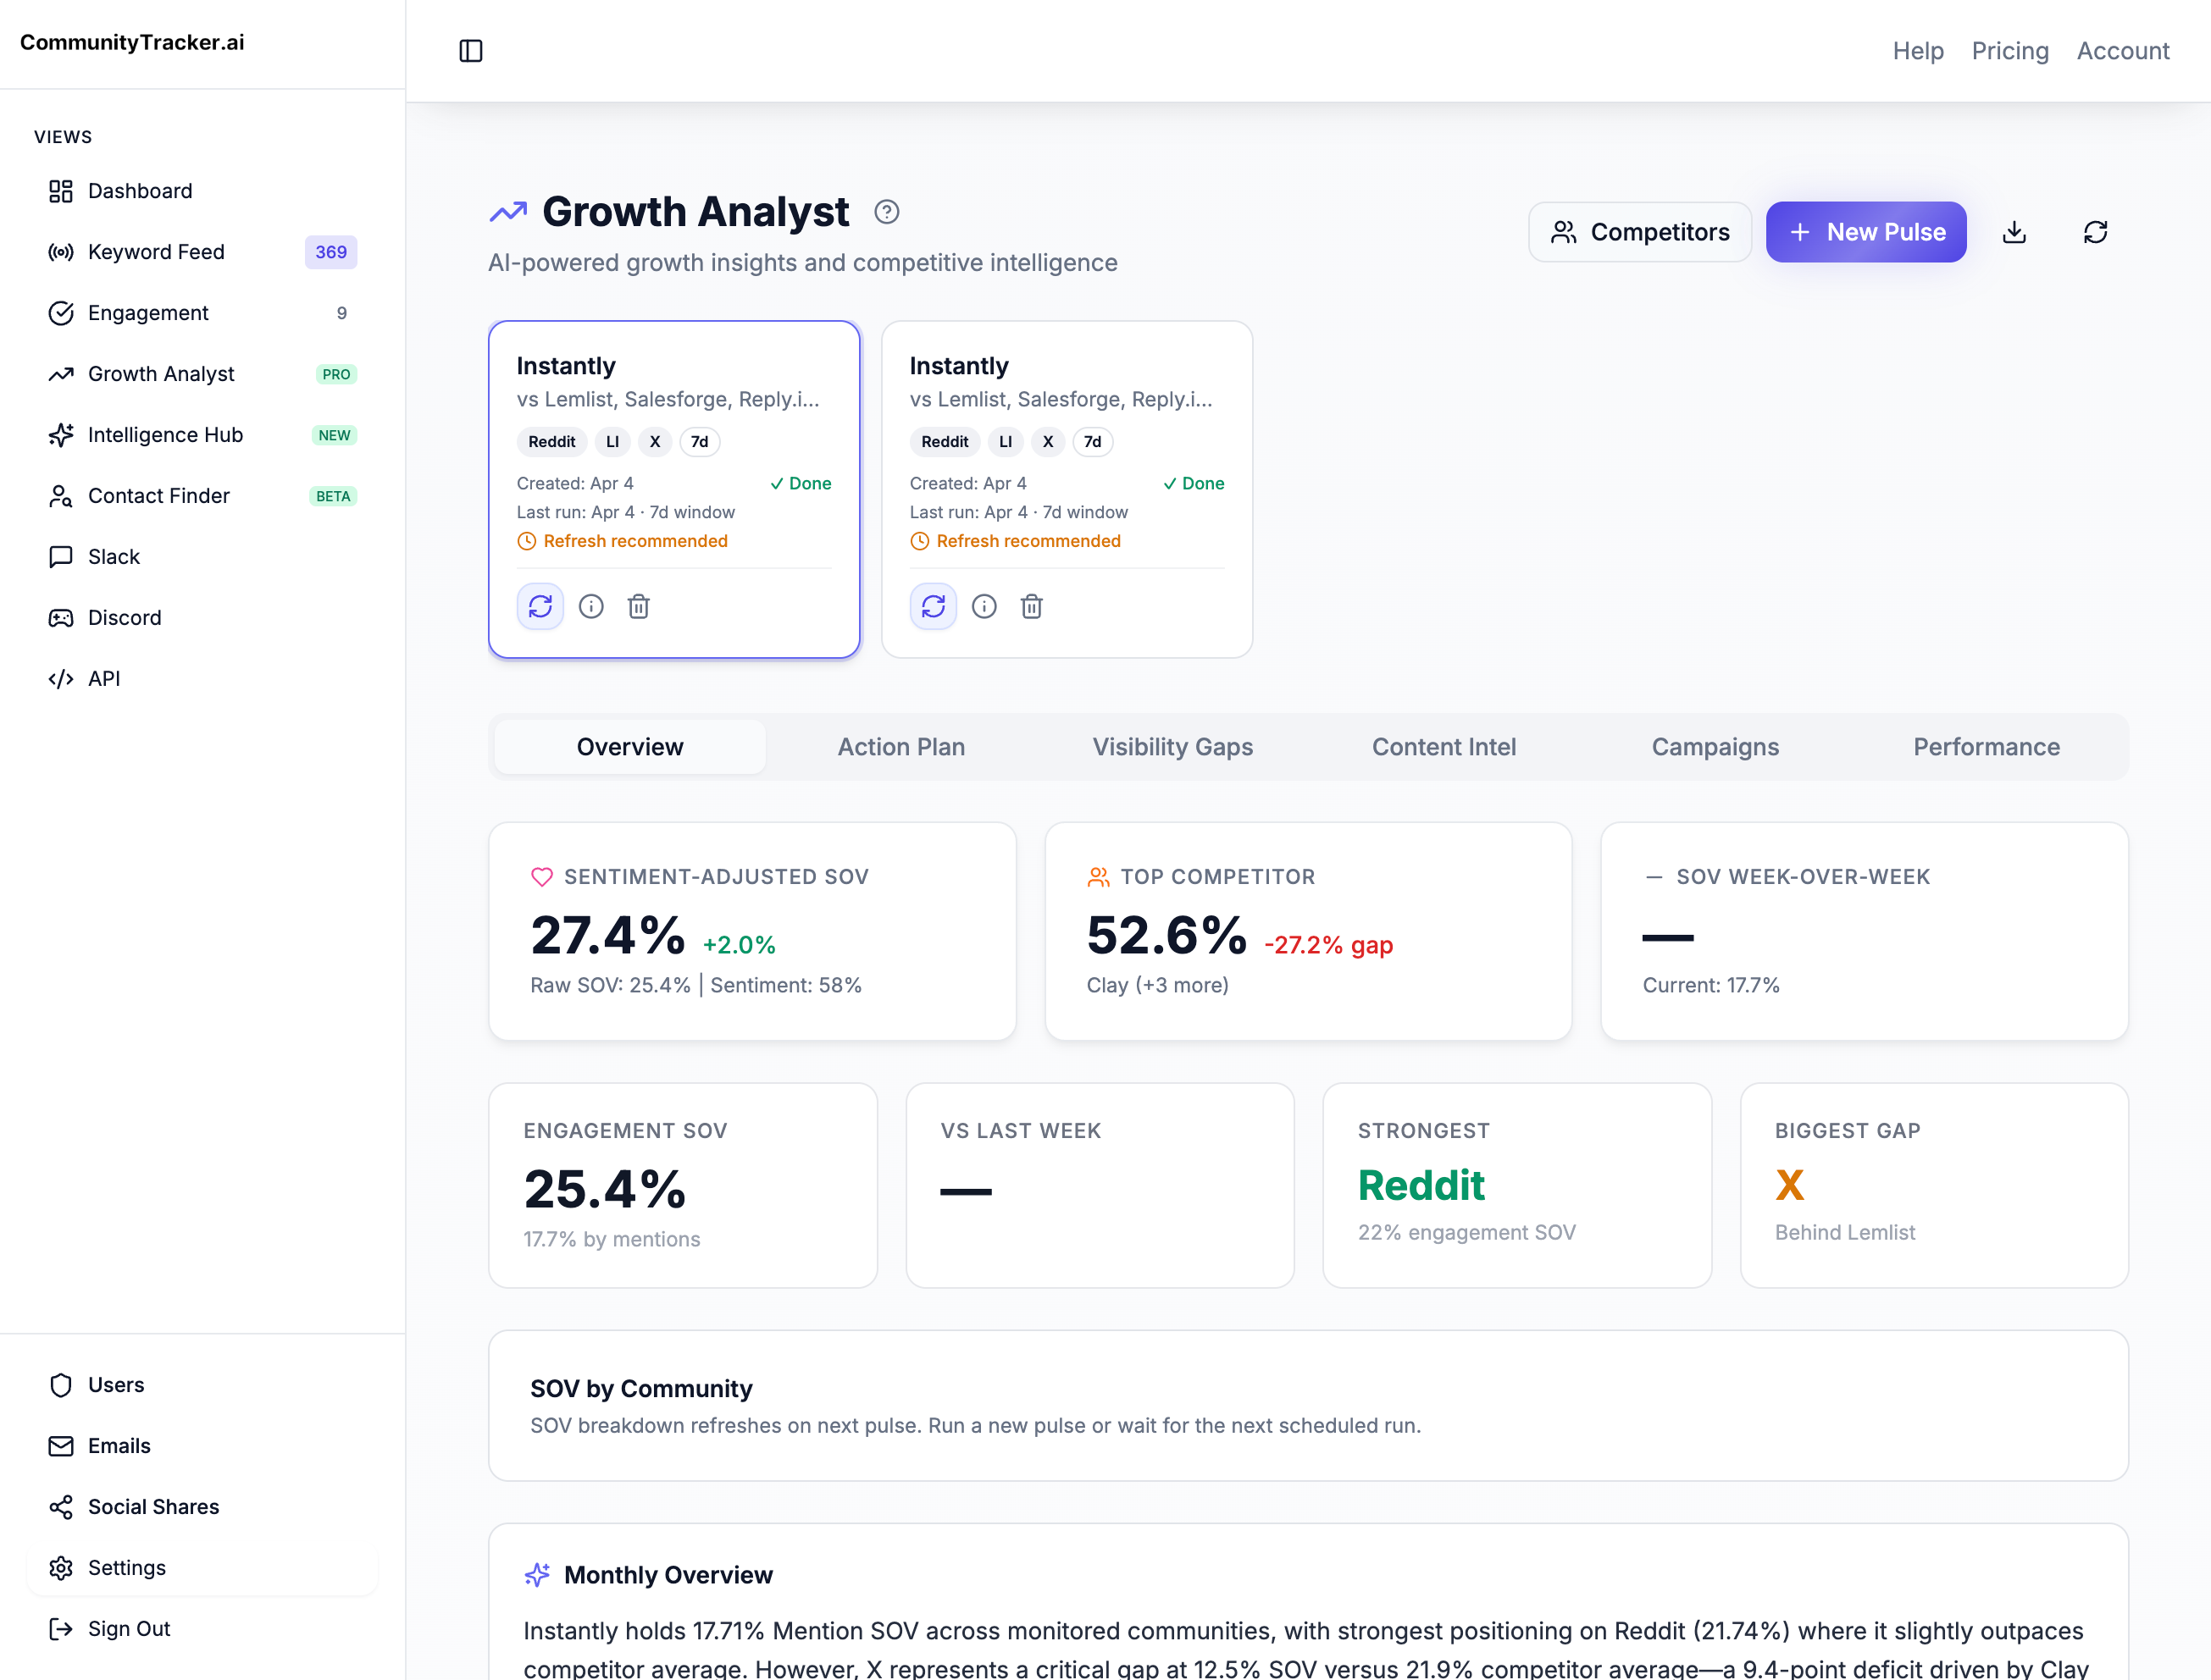Open the Content Intel tab
2211x1680 pixels.
(x=1444, y=747)
